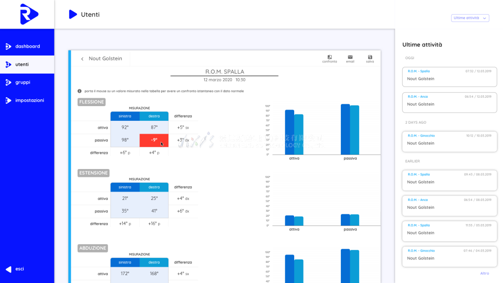Select the red passiva destra cell

click(x=154, y=140)
